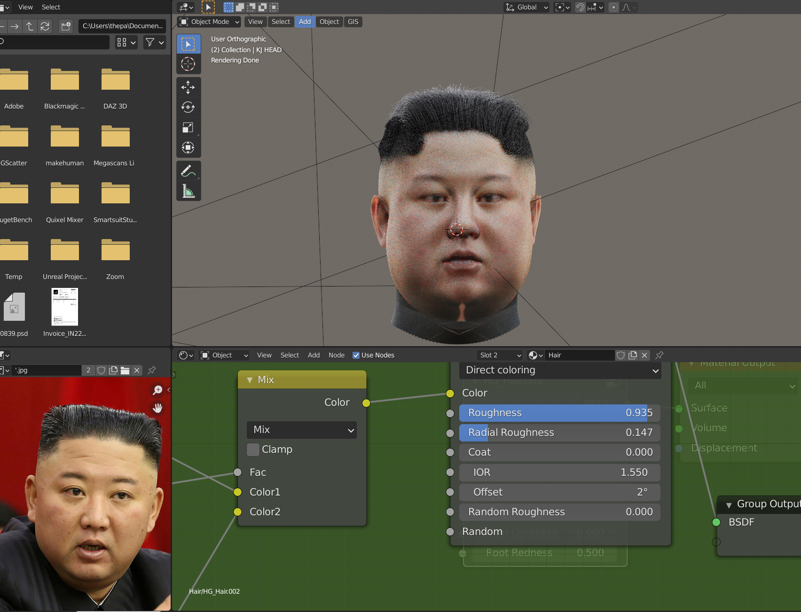Open snapping options dropdown

595,8
